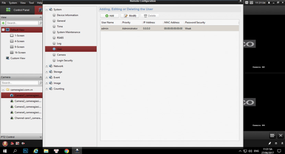Expand the Network tree node
Screen dimensions: 285x154
tap(47, 66)
